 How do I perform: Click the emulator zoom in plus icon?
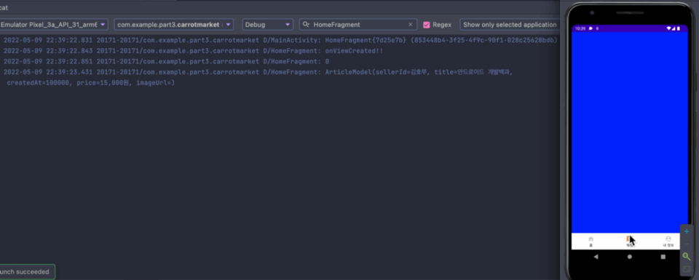pos(687,231)
